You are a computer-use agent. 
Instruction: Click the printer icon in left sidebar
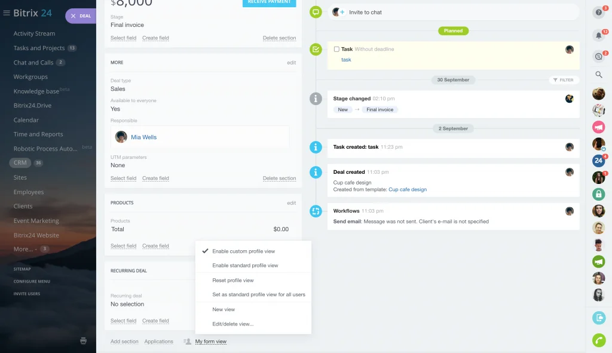[83, 341]
